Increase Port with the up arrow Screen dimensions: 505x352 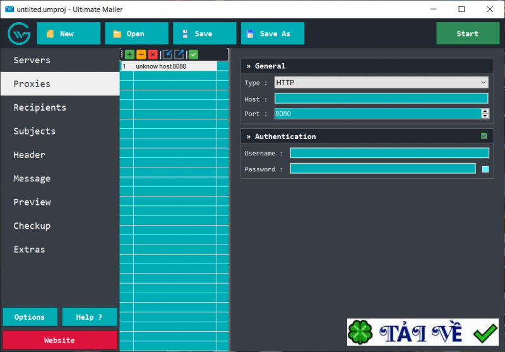pyautogui.click(x=485, y=111)
